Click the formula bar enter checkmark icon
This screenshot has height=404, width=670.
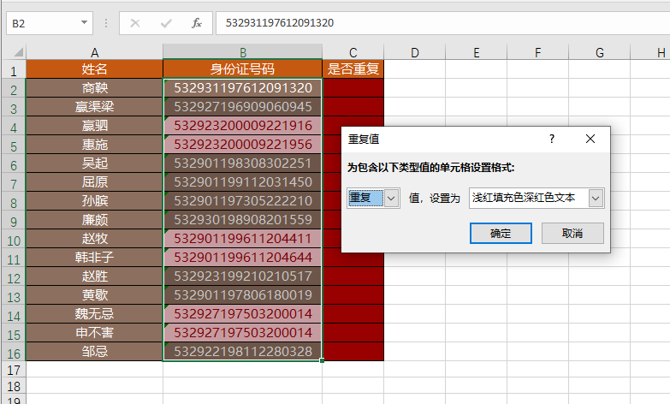(x=166, y=23)
